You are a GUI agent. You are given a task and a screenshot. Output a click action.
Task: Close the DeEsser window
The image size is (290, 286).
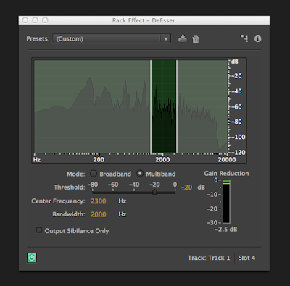tap(25, 20)
